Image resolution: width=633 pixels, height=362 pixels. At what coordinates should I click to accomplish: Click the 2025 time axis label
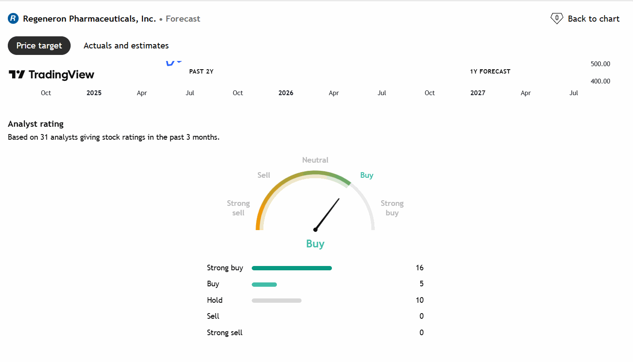click(94, 93)
